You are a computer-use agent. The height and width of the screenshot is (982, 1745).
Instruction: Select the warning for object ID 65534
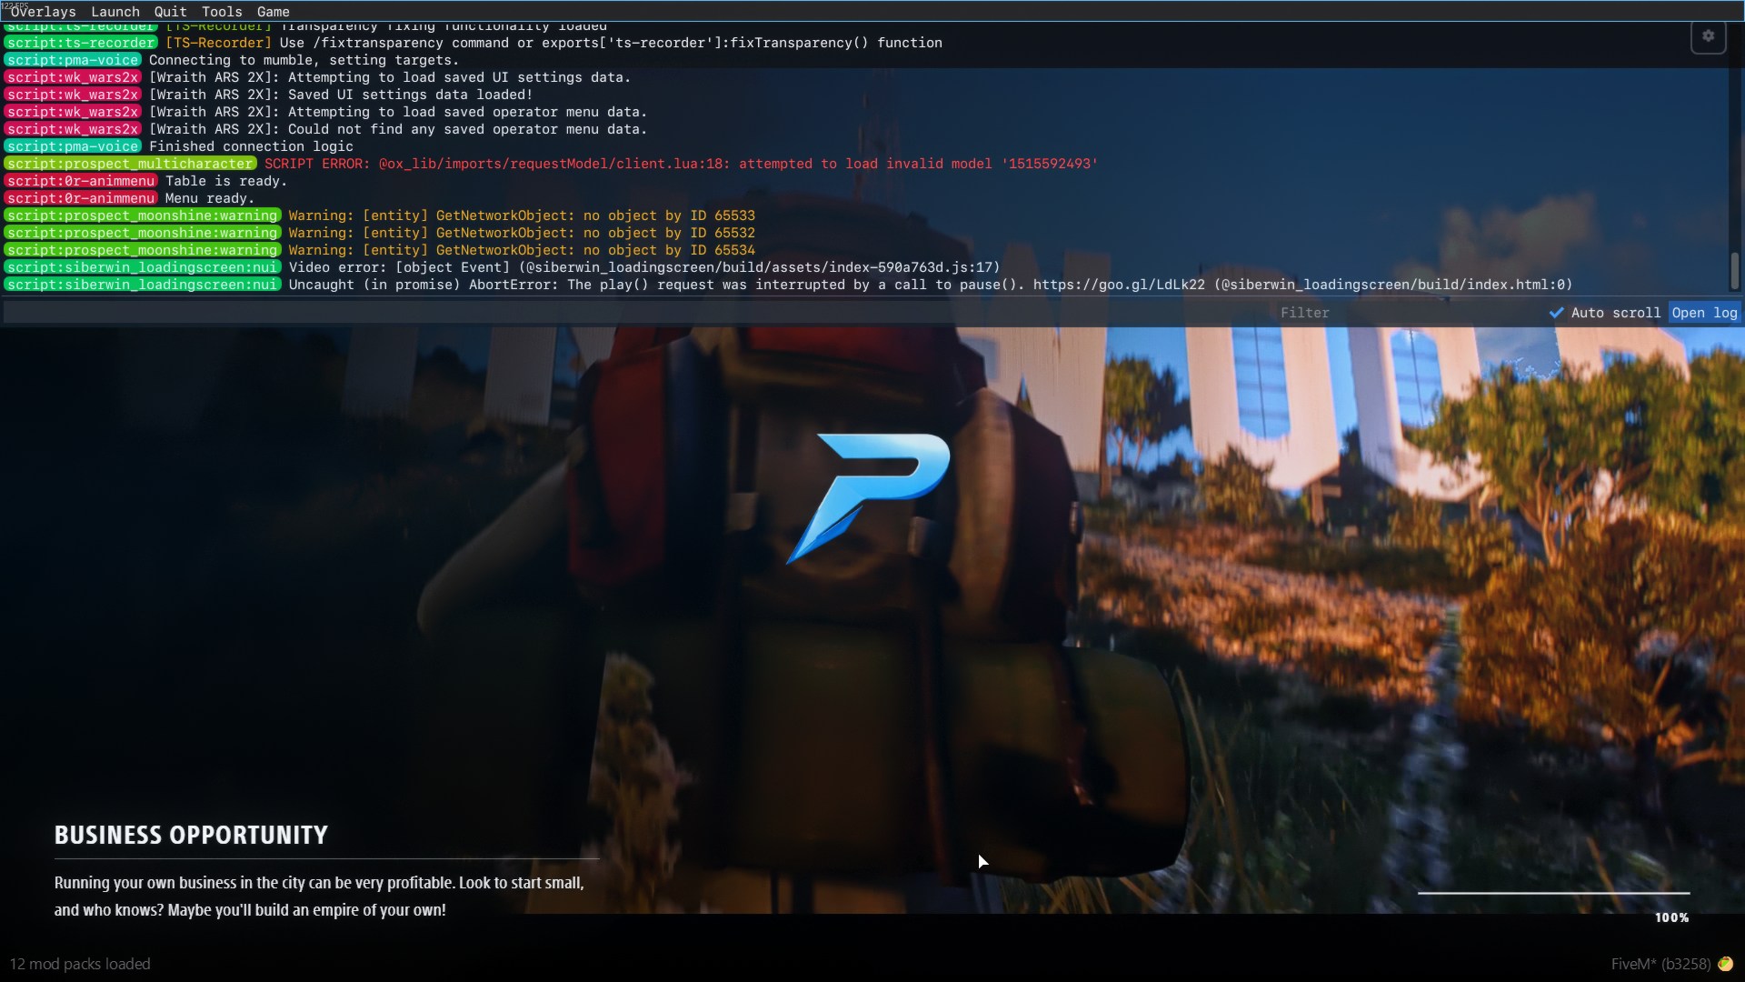point(522,250)
